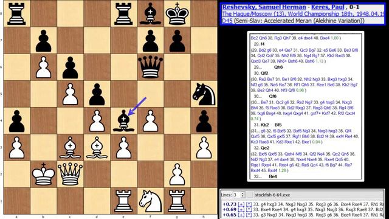The width and height of the screenshot is (389, 219).
Task: Open the D45 opening code link
Action: (227, 21)
